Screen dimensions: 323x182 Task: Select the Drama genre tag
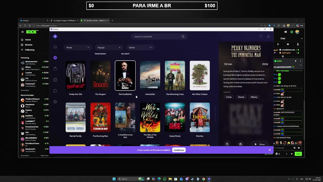pos(241,97)
